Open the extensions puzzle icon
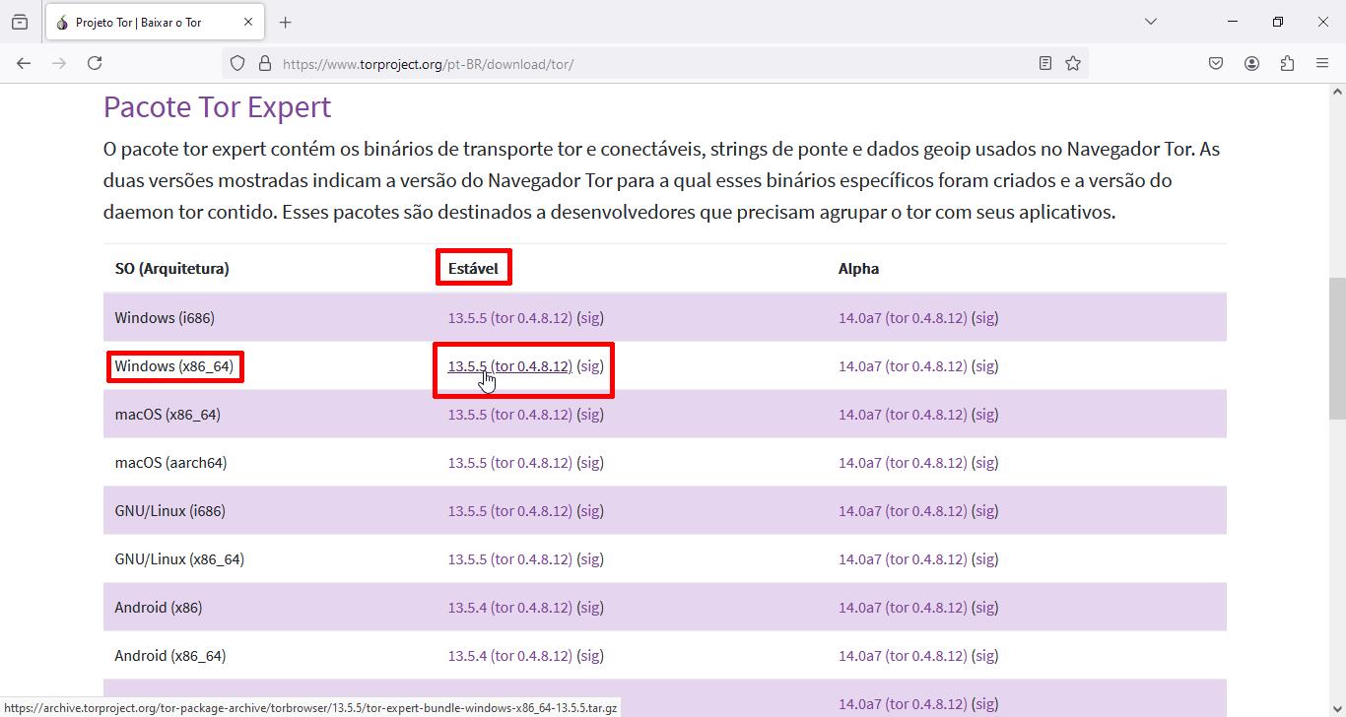Viewport: 1346px width, 717px height. (x=1287, y=63)
